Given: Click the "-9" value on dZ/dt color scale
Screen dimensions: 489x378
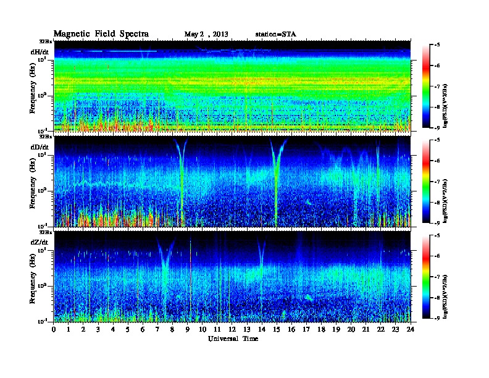Looking at the screenshot, I should point(437,318).
